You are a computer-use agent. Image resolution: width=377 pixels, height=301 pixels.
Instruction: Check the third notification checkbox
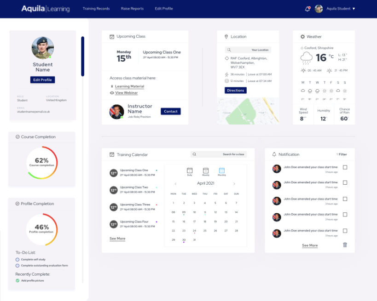tap(345, 199)
